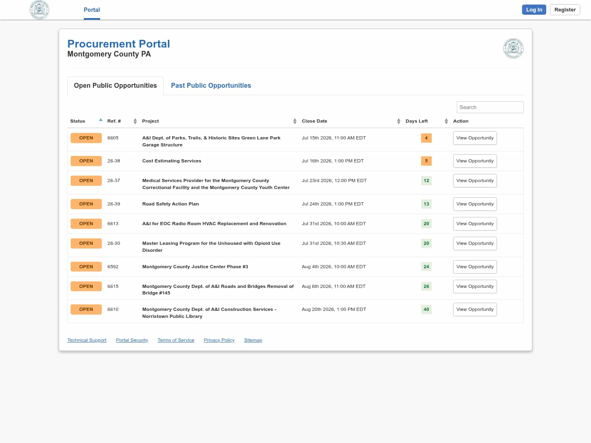The height and width of the screenshot is (443, 591).
Task: Select the Open Public Opportunities tab
Action: tap(115, 85)
